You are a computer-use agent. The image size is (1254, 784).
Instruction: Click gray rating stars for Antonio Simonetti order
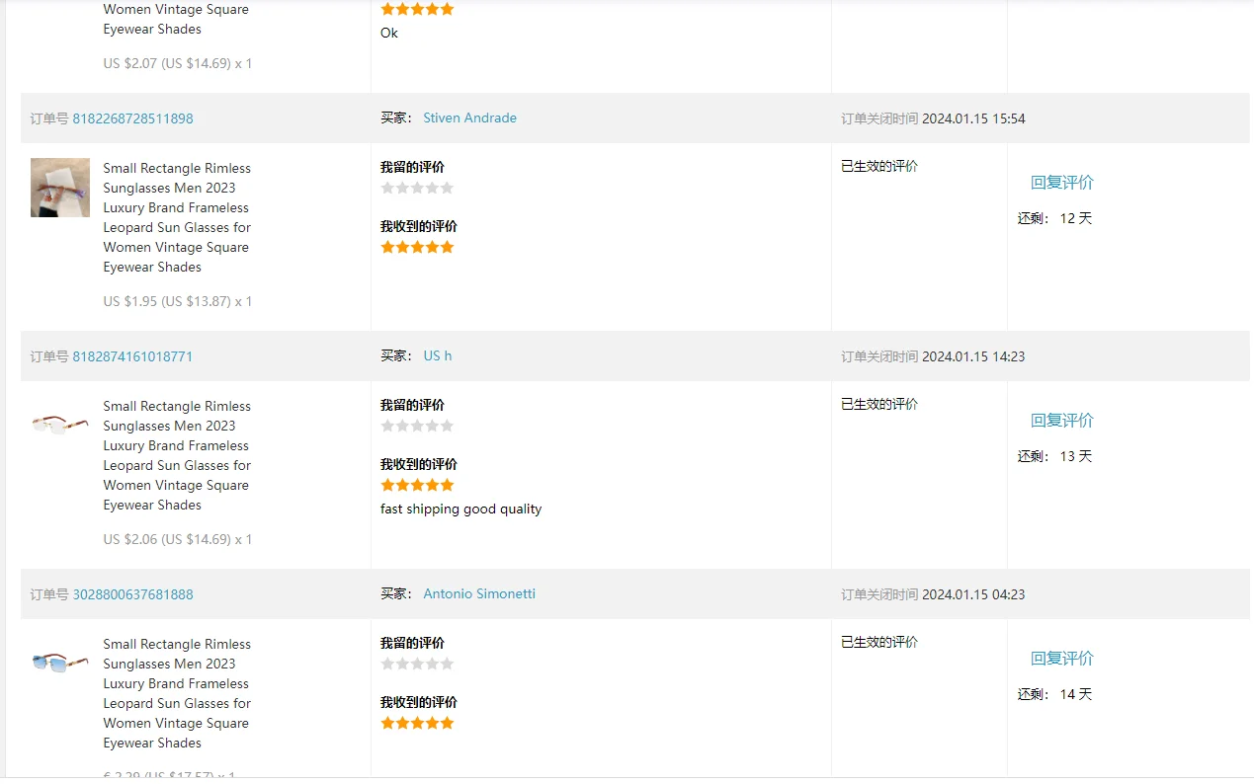(x=417, y=664)
